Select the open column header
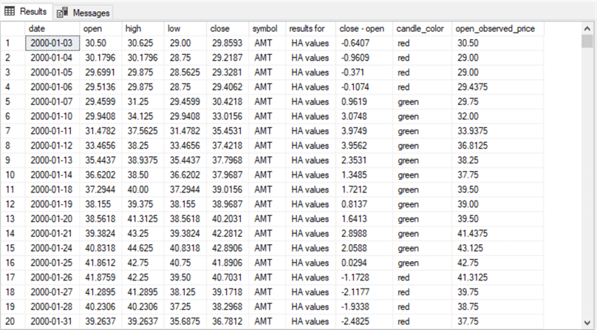 click(101, 29)
